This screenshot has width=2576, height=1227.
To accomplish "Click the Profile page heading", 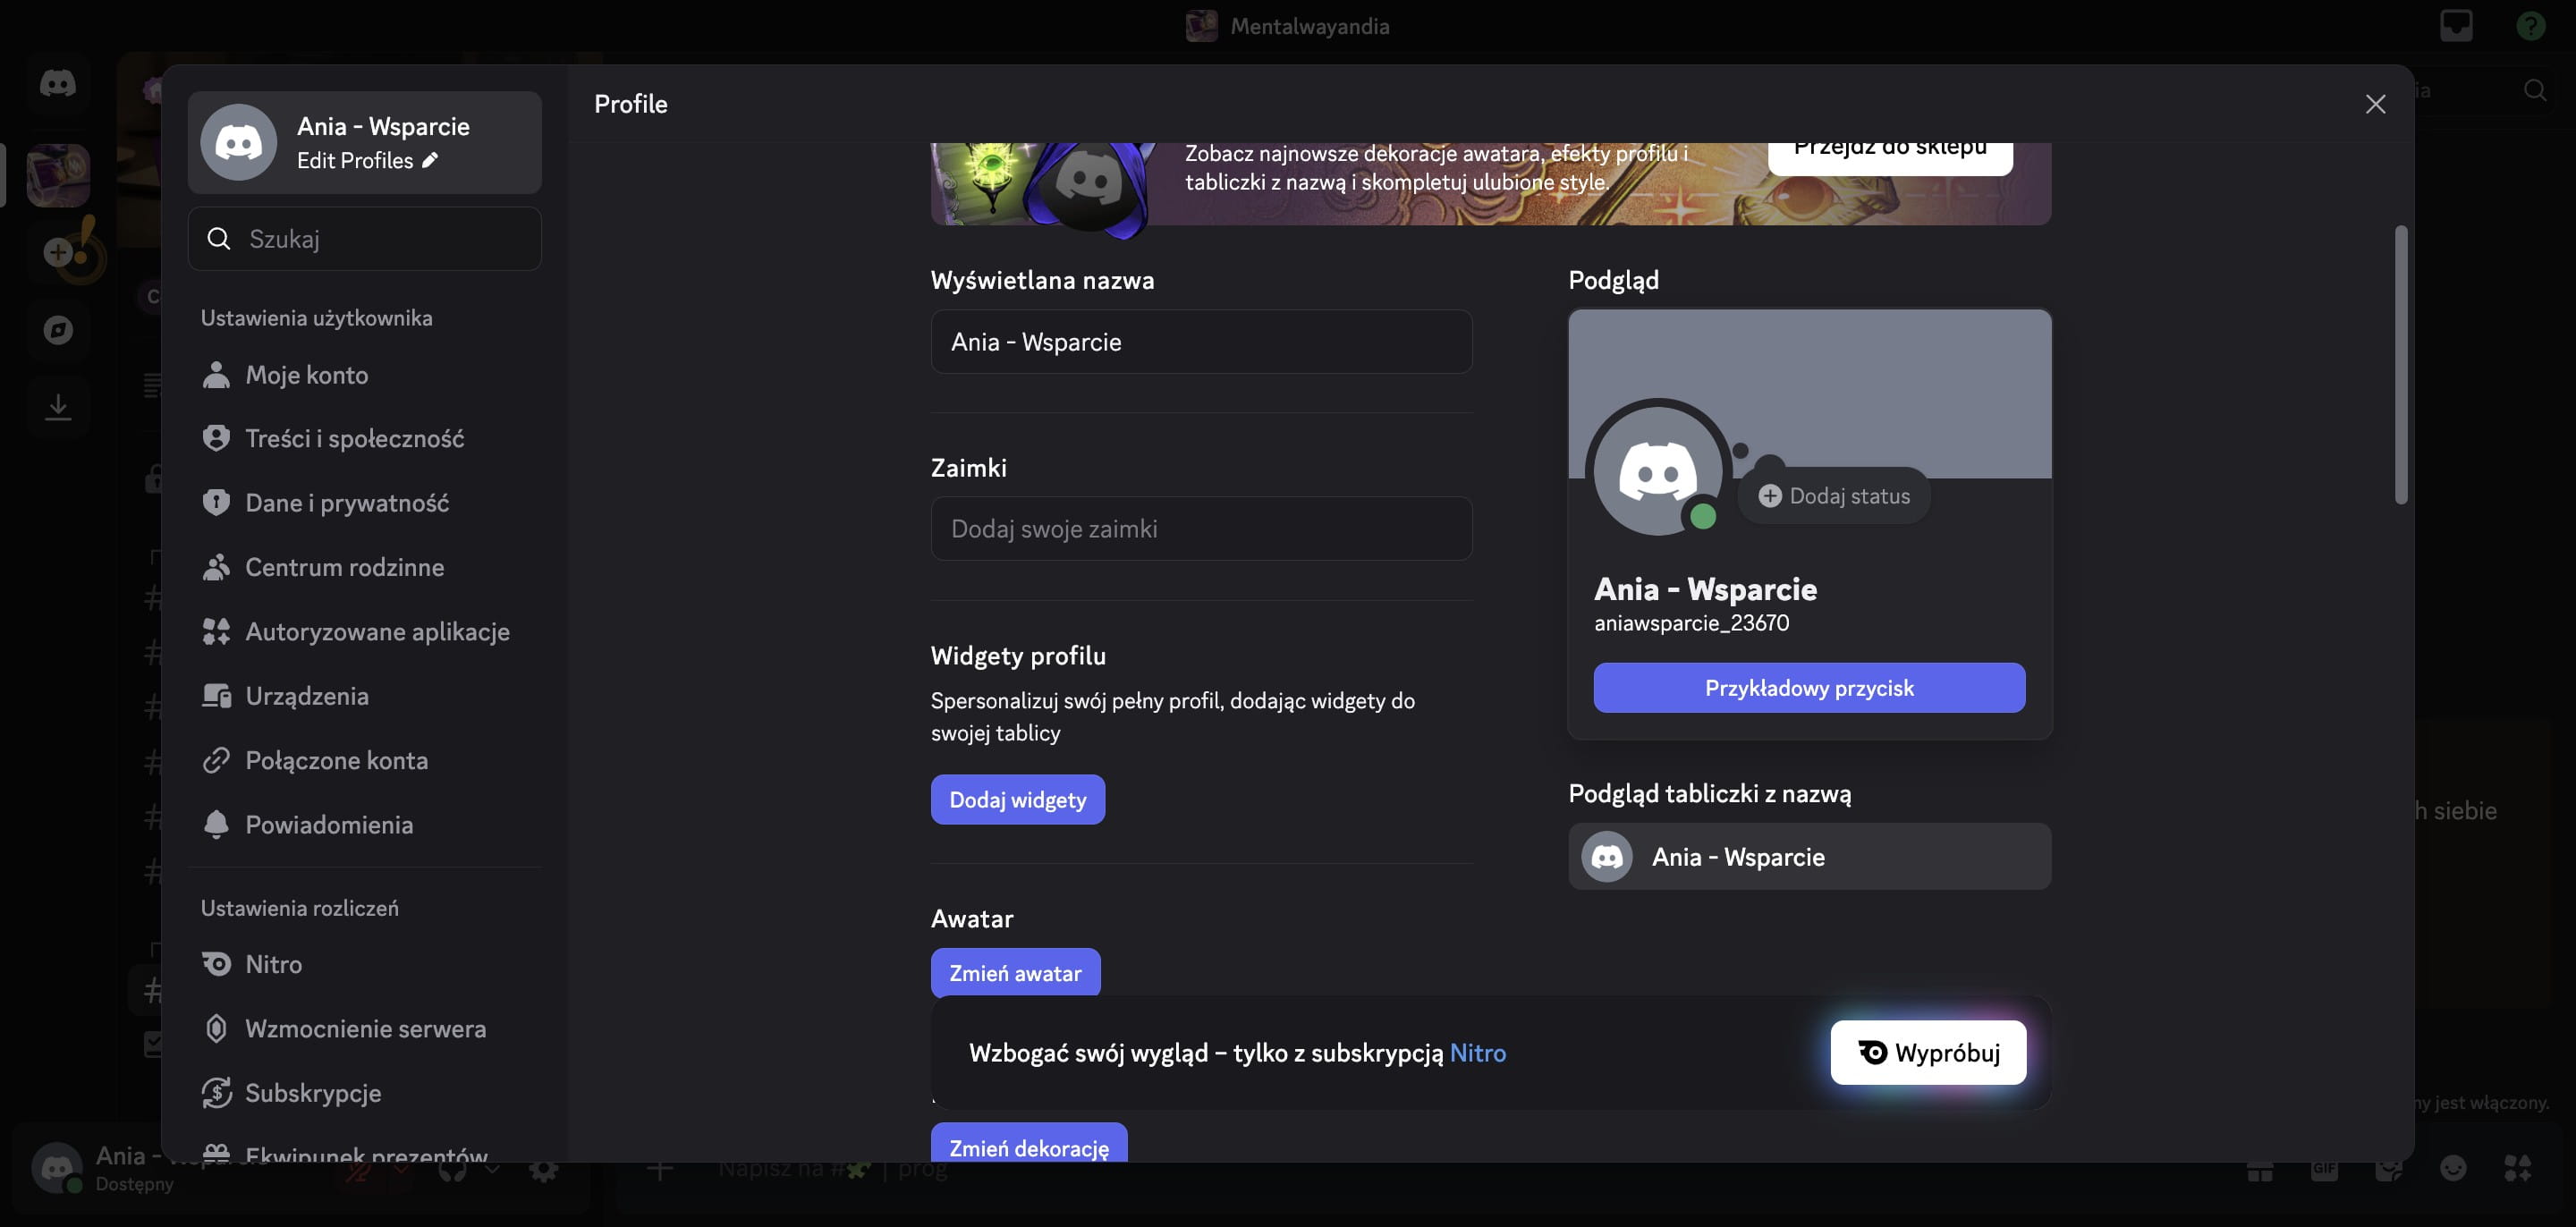I will click(630, 104).
